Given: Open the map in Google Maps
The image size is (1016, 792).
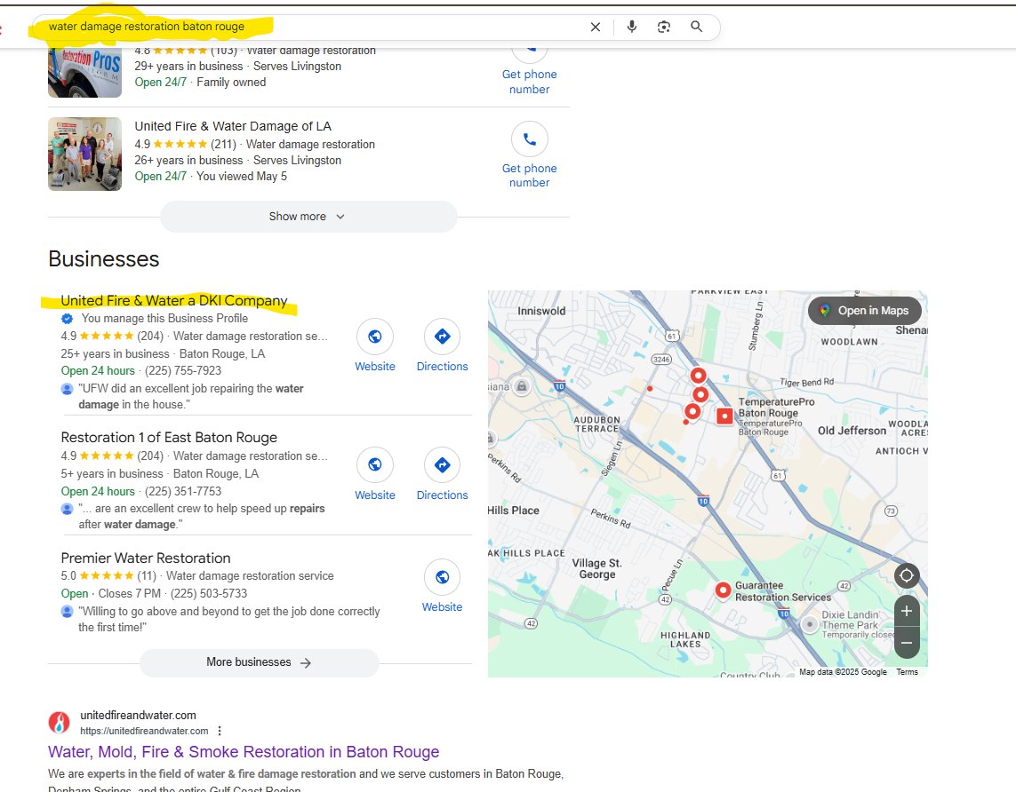Looking at the screenshot, I should coord(864,311).
